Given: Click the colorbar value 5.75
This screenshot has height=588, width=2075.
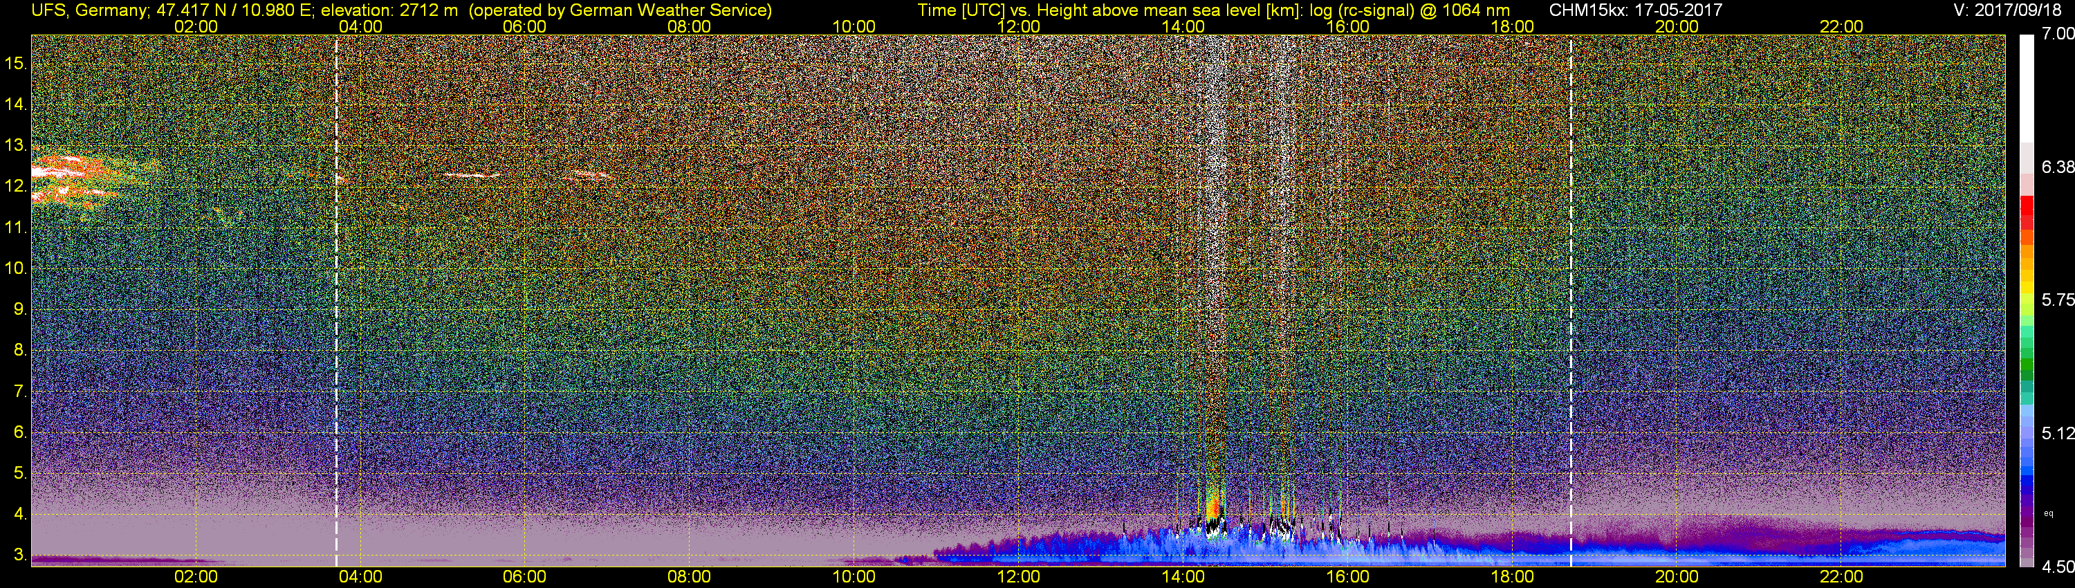Looking at the screenshot, I should [2058, 300].
